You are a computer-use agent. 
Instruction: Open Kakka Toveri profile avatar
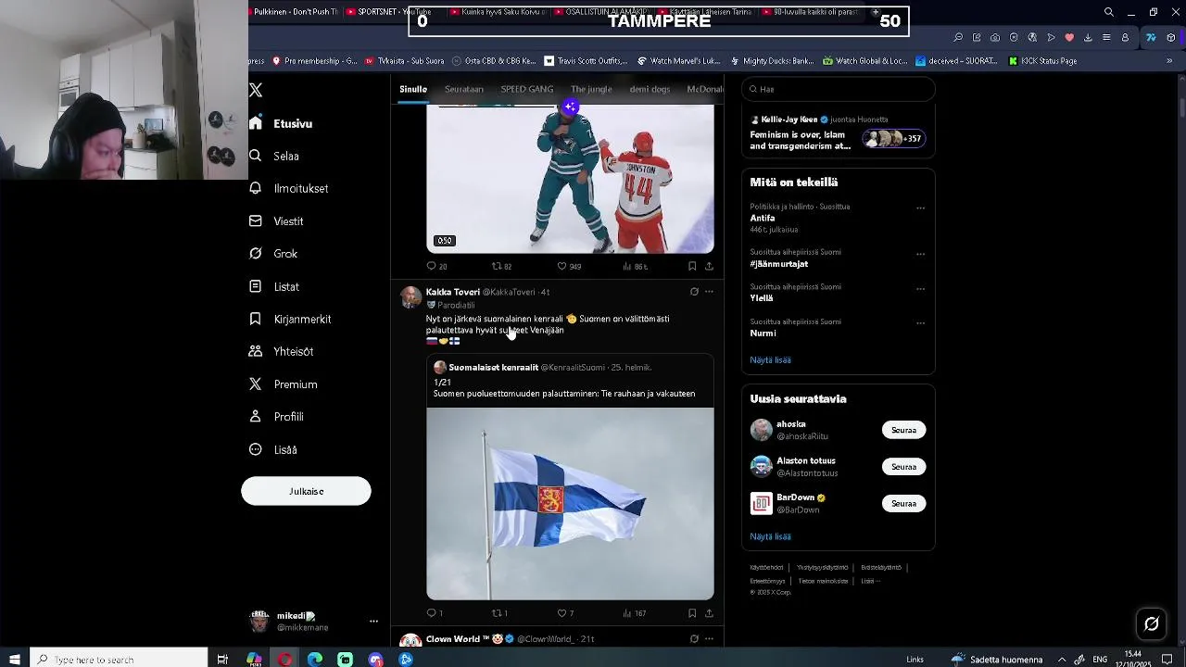410,296
